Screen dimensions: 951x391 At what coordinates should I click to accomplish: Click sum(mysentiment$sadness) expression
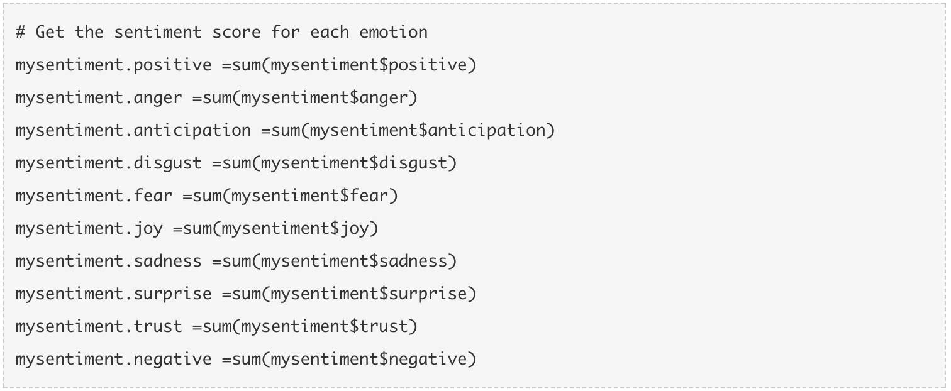(340, 261)
